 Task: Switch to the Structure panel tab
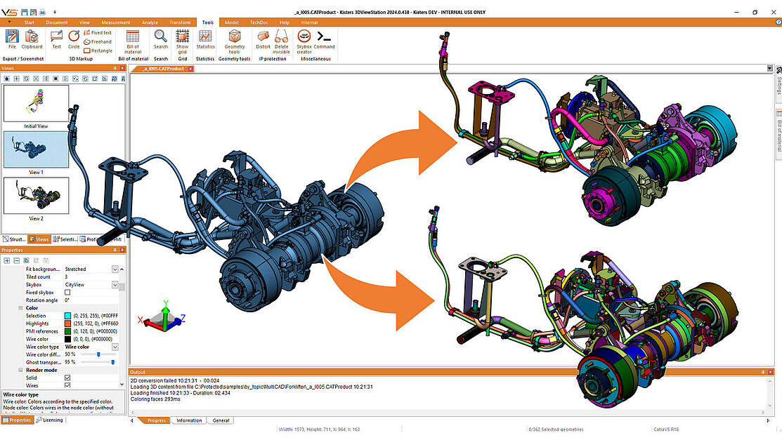click(x=14, y=240)
